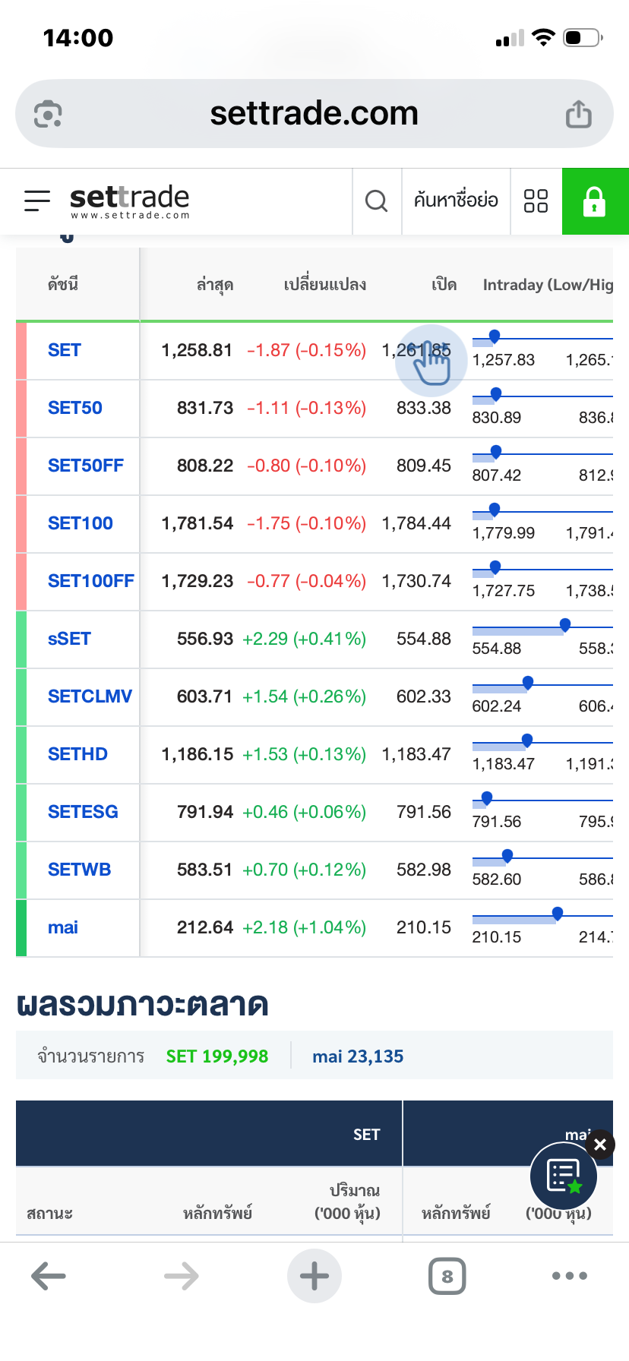Image resolution: width=629 pixels, height=1361 pixels.
Task: Dismiss the floating widget with X
Action: (x=600, y=1145)
